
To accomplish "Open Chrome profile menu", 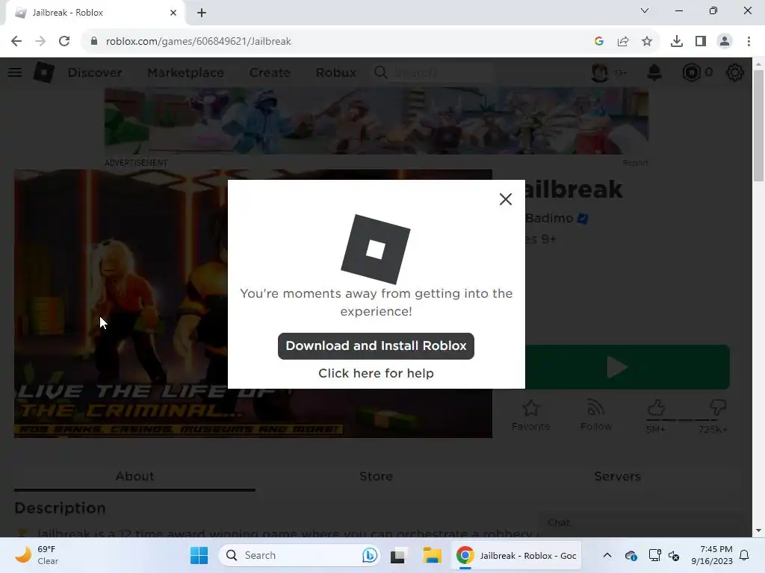I will [725, 42].
